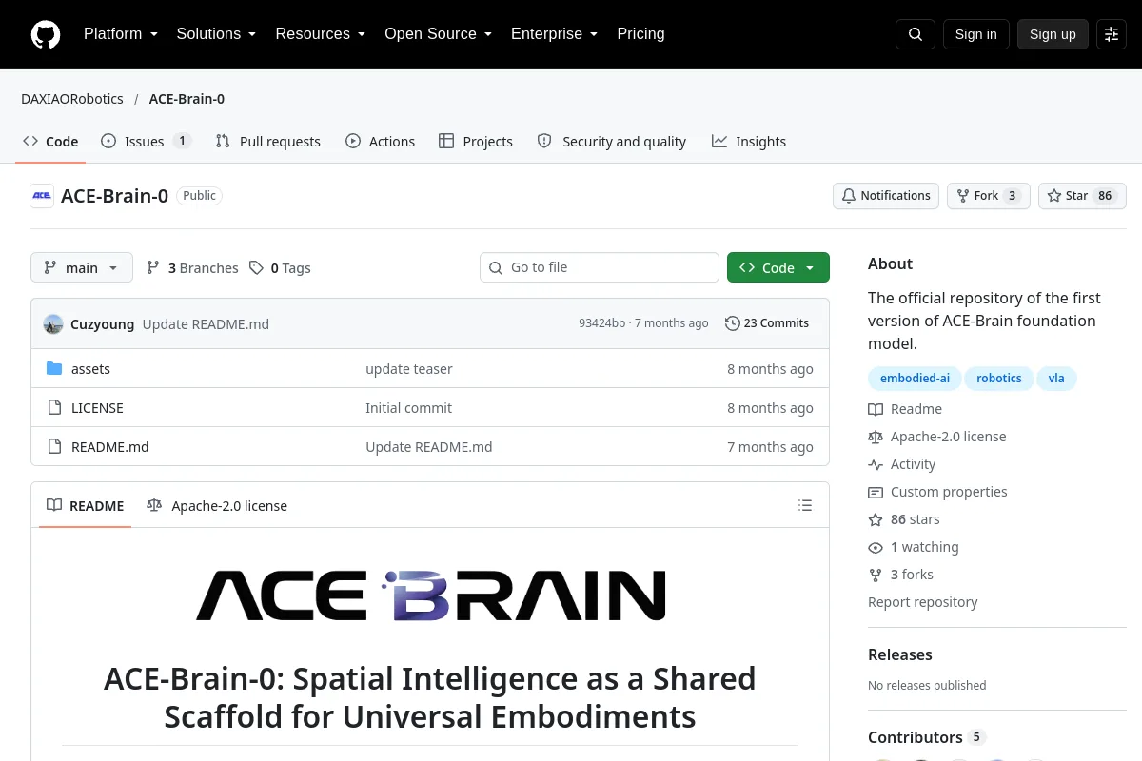Viewport: 1142px width, 761px height.
Task: Expand the Enterprise menu
Action: pos(554,34)
